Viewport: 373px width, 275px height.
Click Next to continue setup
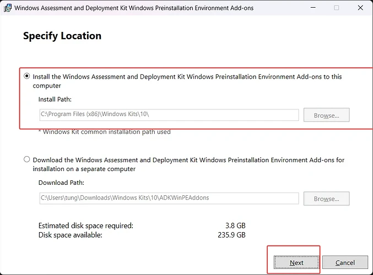[x=296, y=262]
